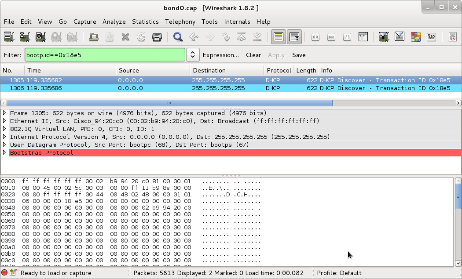Open the preferences dialog icon
The width and height of the screenshot is (462, 279).
431,37
